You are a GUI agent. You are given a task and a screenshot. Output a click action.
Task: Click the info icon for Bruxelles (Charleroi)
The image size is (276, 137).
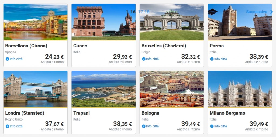pos(144,59)
